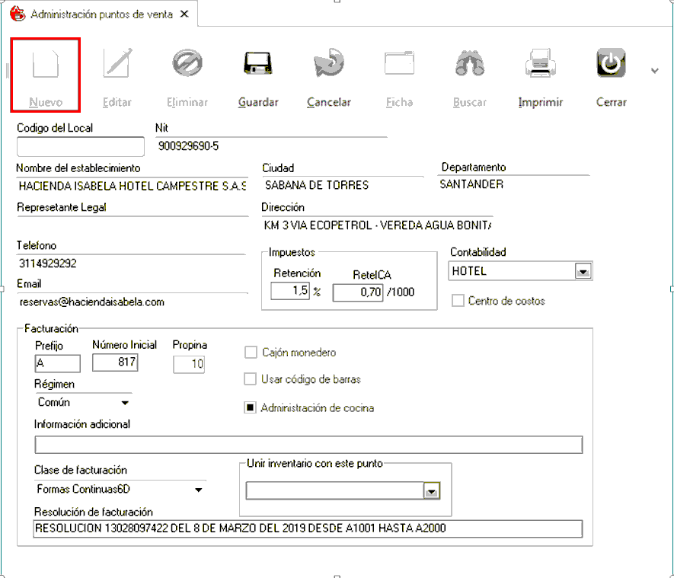Viewport: 674px width, 578px height.
Task: Save with the Guardar floppy disk icon
Action: coord(258,65)
